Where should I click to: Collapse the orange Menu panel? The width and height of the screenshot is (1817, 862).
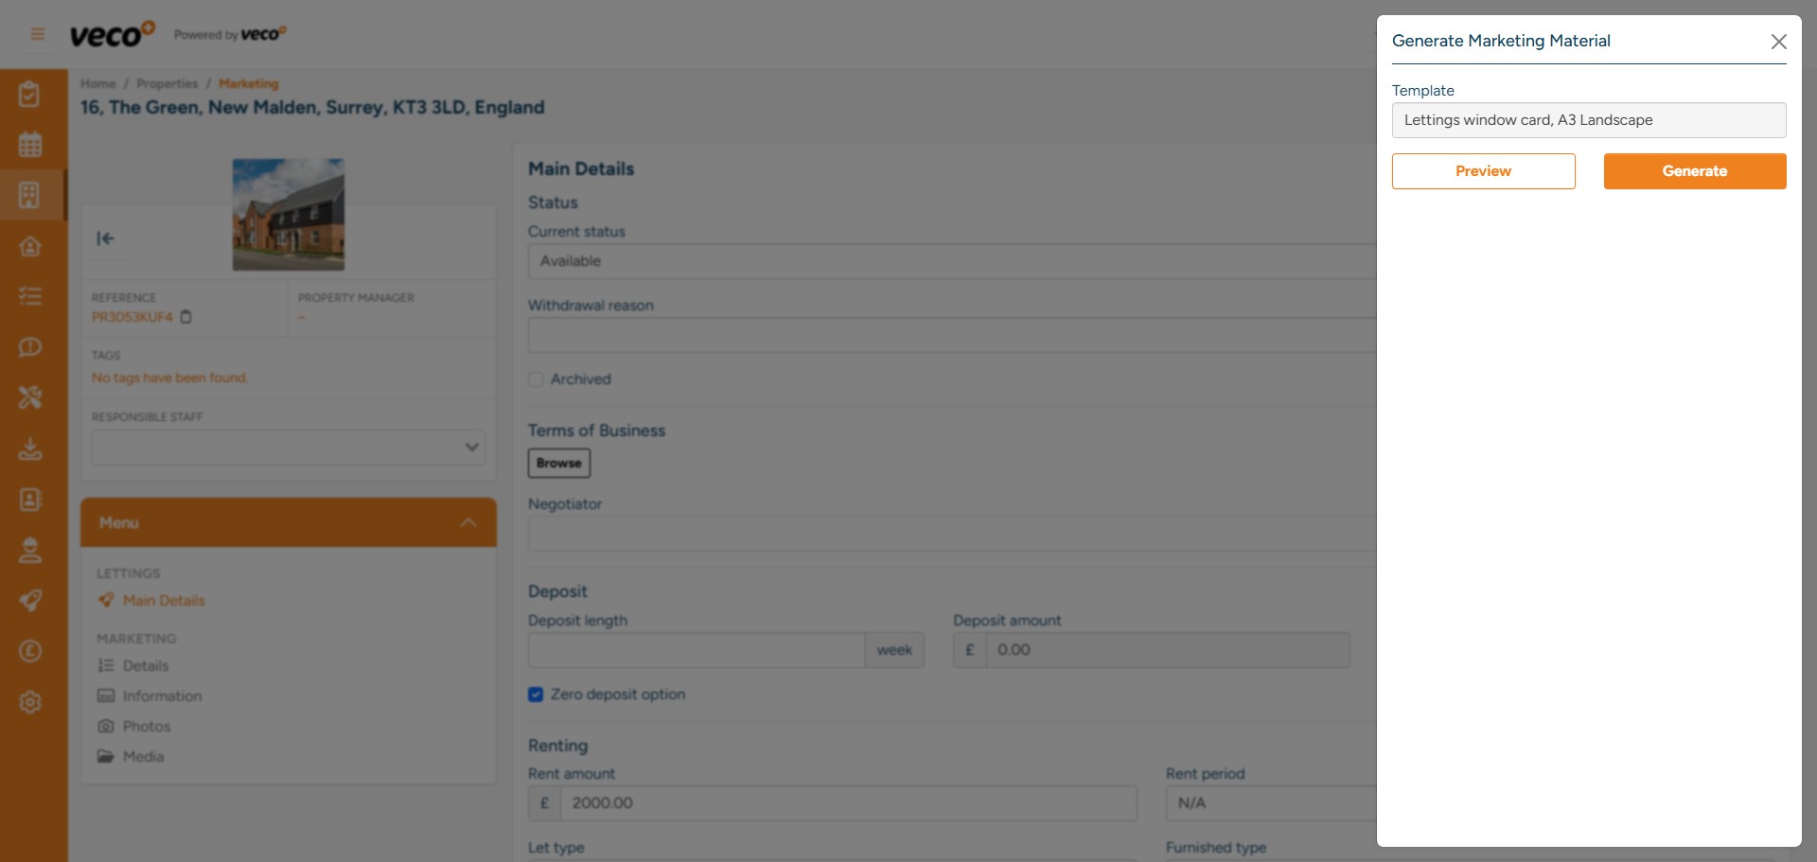coord(467,521)
